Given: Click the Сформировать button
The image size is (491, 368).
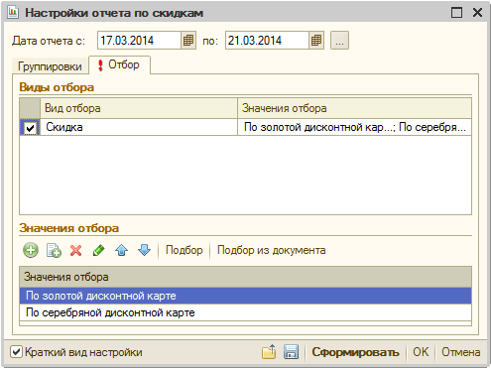Looking at the screenshot, I should [355, 352].
